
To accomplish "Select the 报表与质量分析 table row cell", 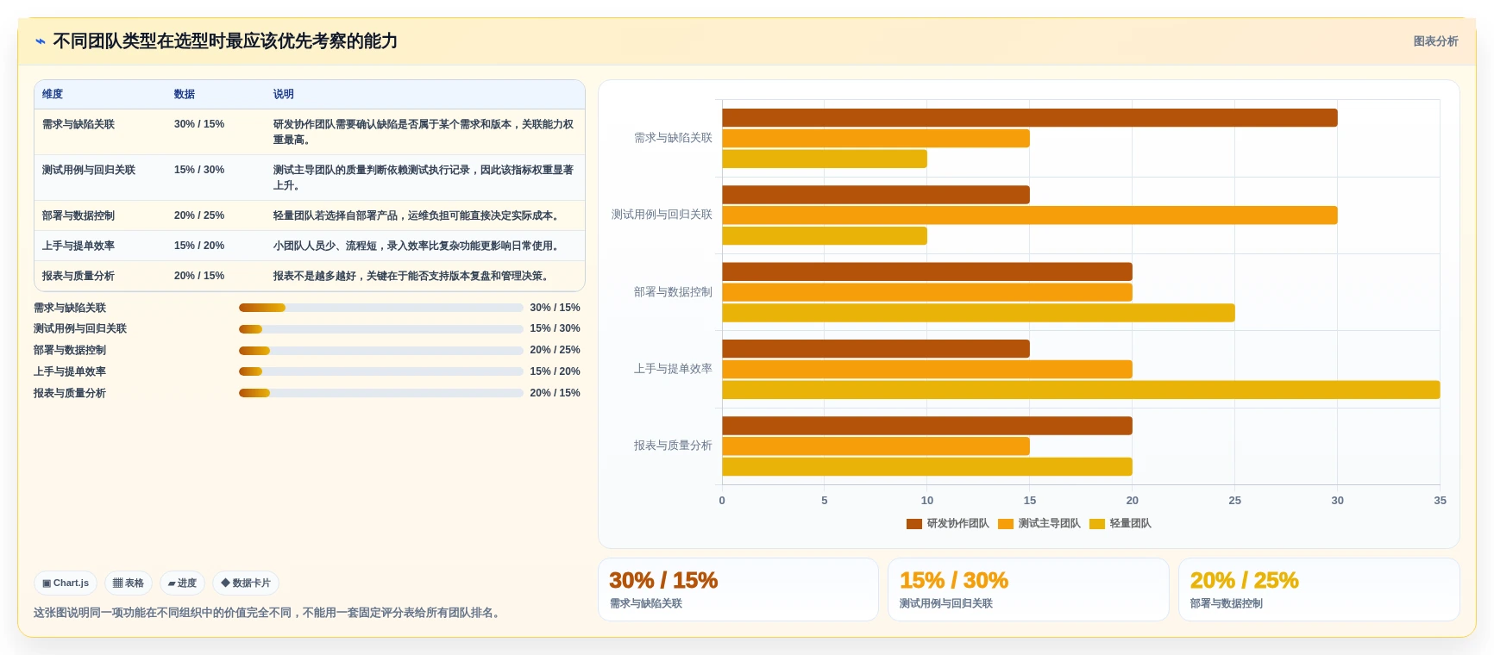I will [78, 277].
